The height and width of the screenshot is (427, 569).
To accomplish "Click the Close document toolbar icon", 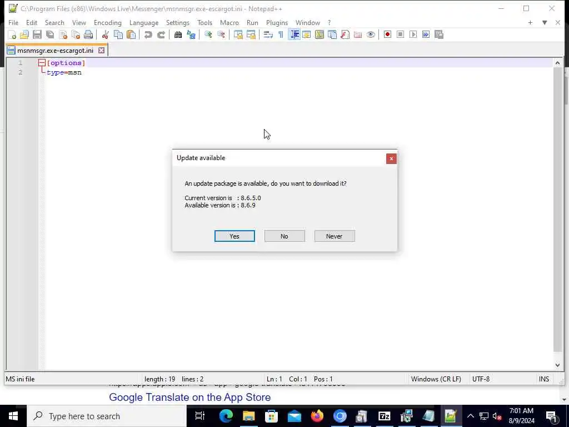I will click(63, 34).
